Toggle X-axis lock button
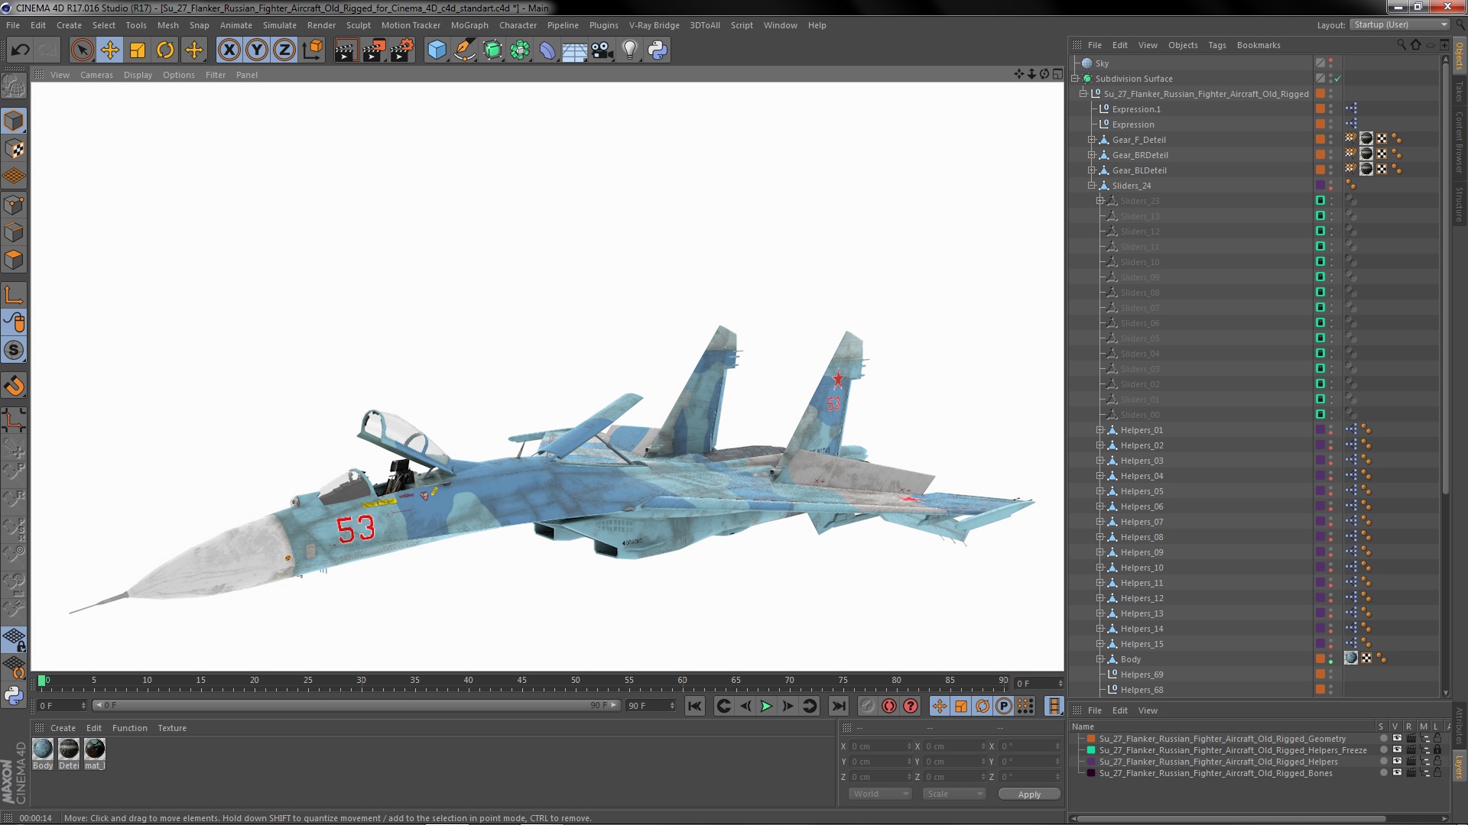Viewport: 1468px width, 825px height. coord(229,50)
